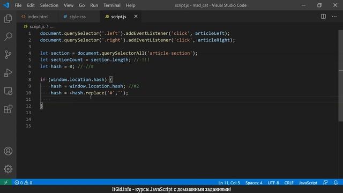Screen dimensions: 343x193
Task: Open Source Control view
Action: pos(8,55)
